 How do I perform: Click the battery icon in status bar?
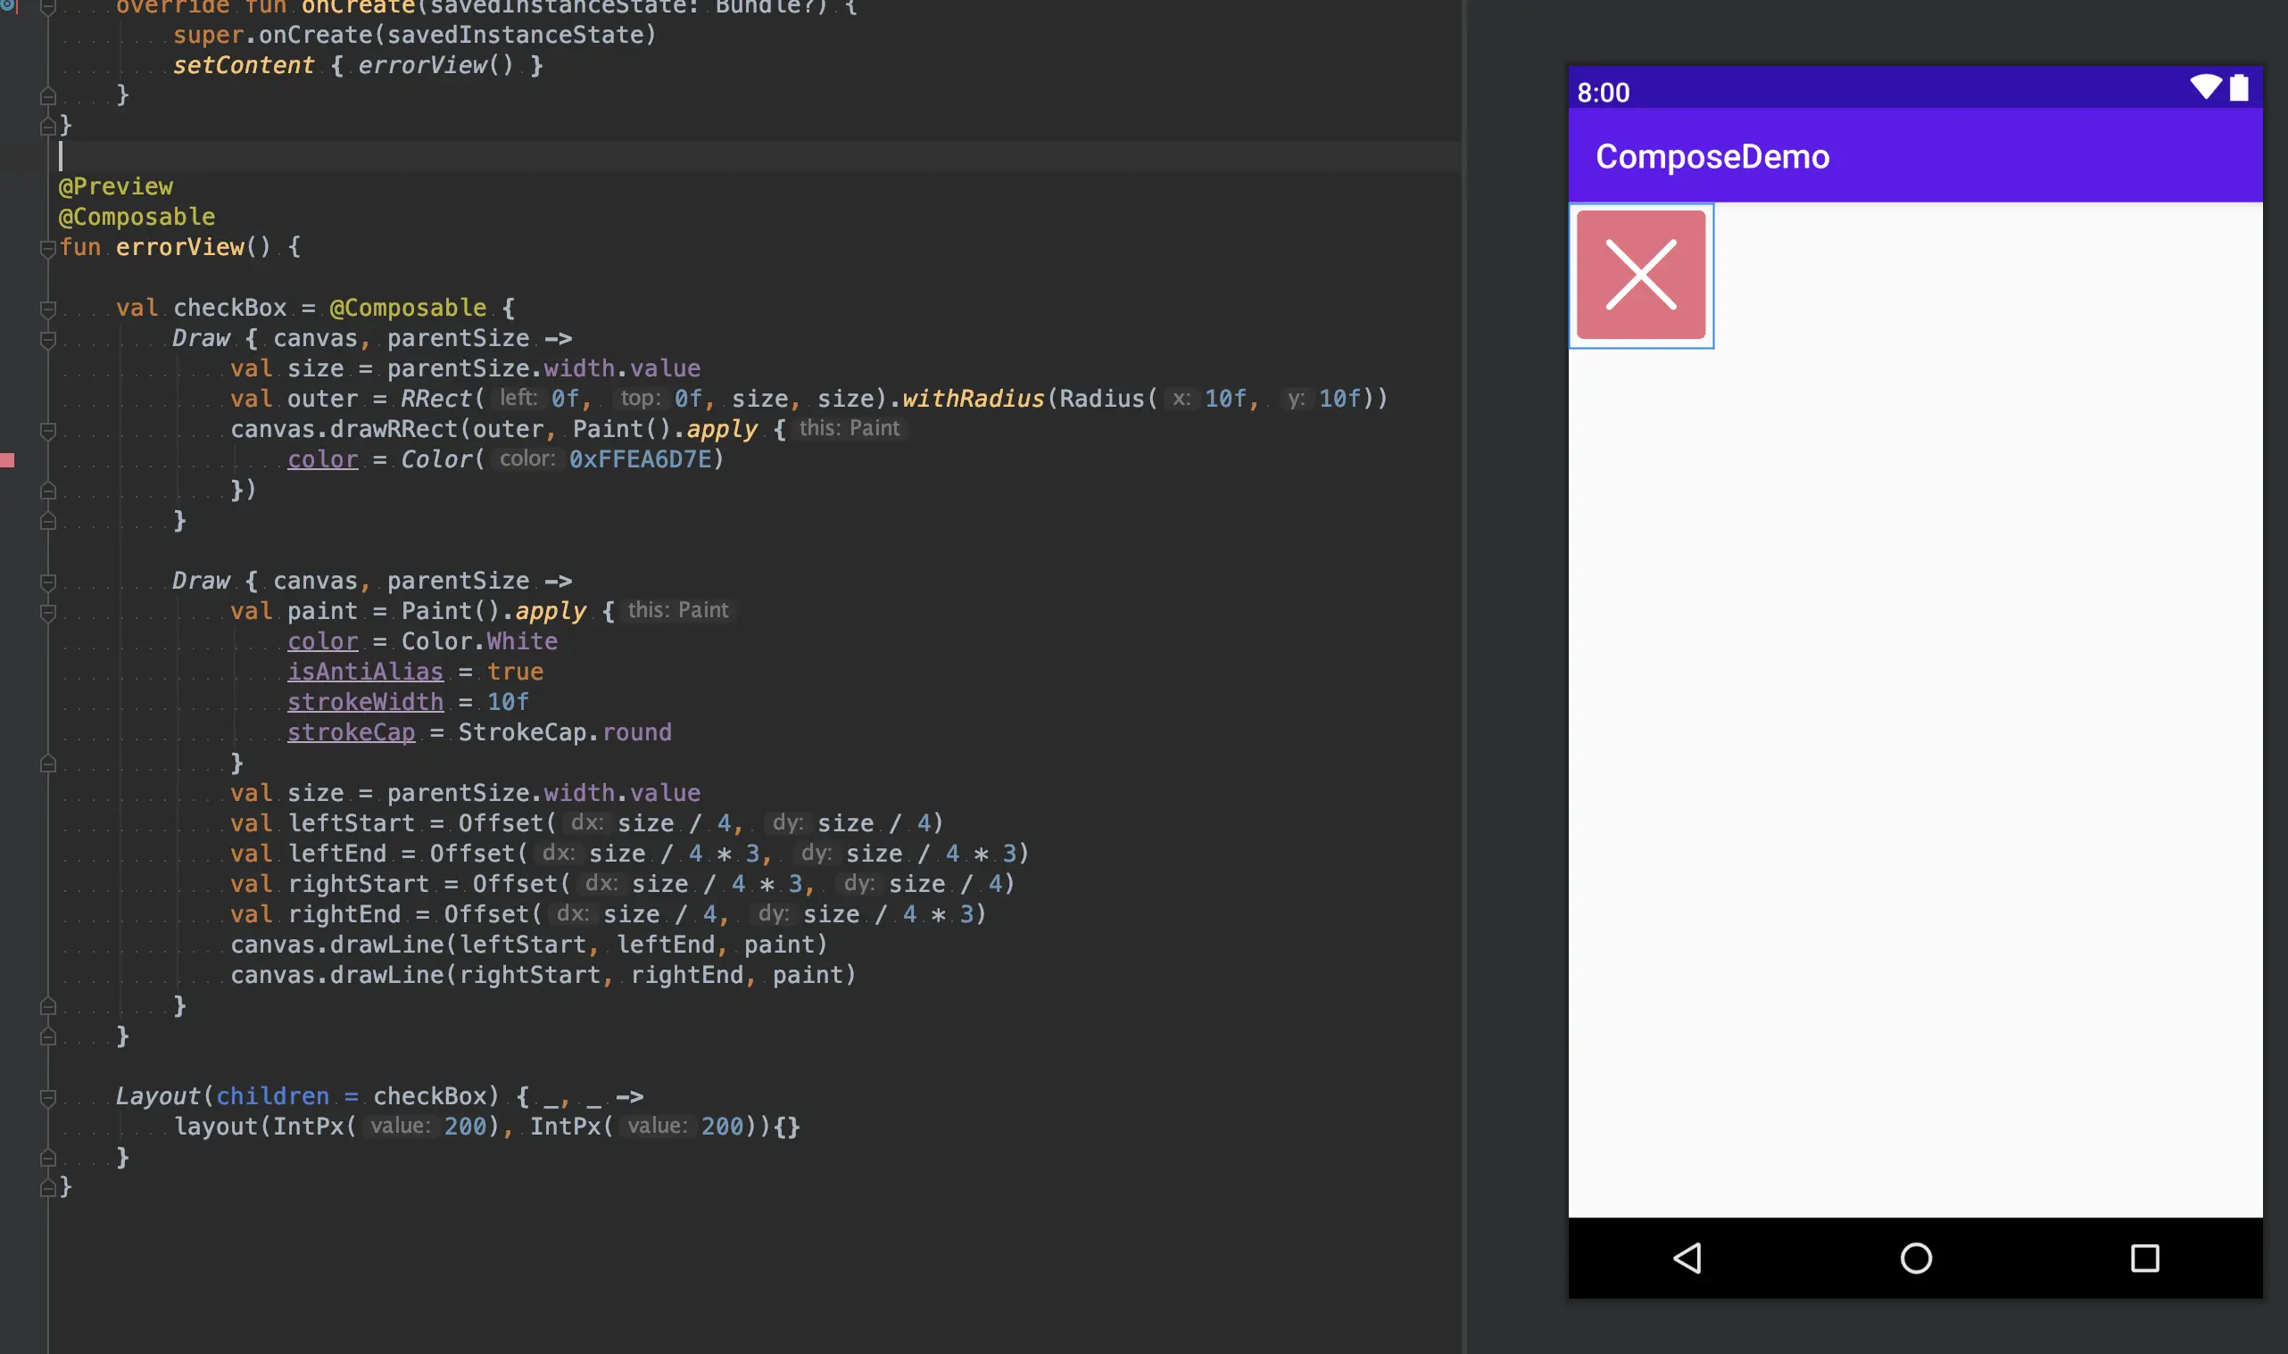2239,88
